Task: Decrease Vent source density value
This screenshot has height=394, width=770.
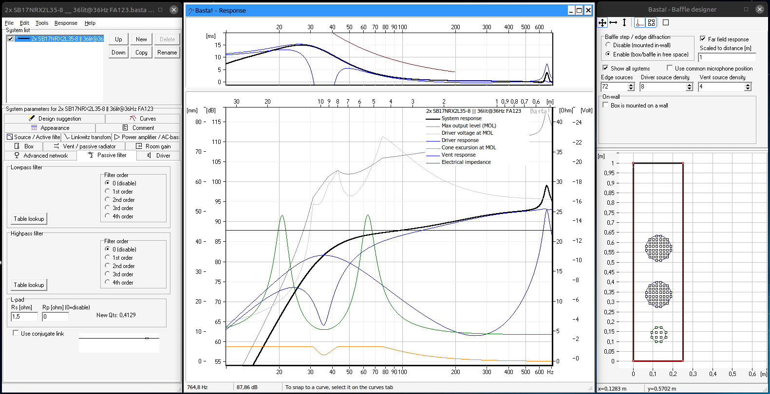Action: coord(748,89)
